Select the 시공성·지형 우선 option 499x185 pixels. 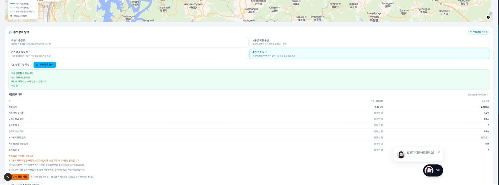[x=369, y=42]
